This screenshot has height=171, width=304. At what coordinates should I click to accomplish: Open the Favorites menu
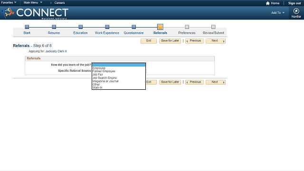coord(9,2)
